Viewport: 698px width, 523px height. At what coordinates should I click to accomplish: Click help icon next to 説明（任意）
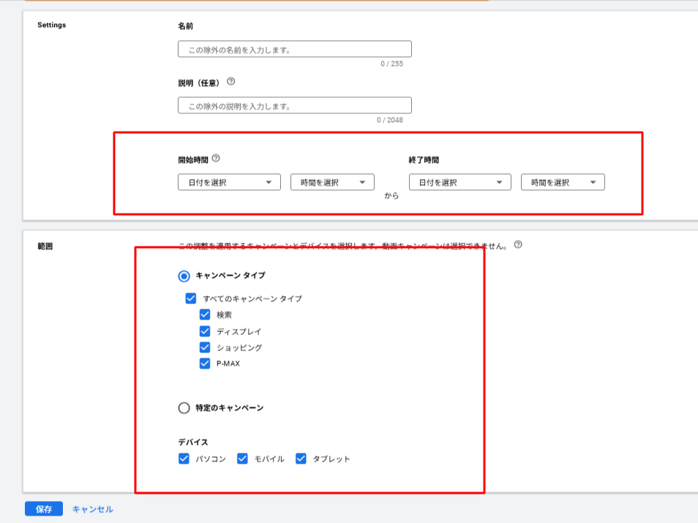tap(230, 82)
